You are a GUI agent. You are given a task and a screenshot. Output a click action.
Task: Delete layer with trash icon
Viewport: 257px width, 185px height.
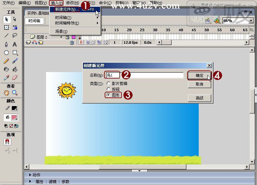tap(72, 43)
